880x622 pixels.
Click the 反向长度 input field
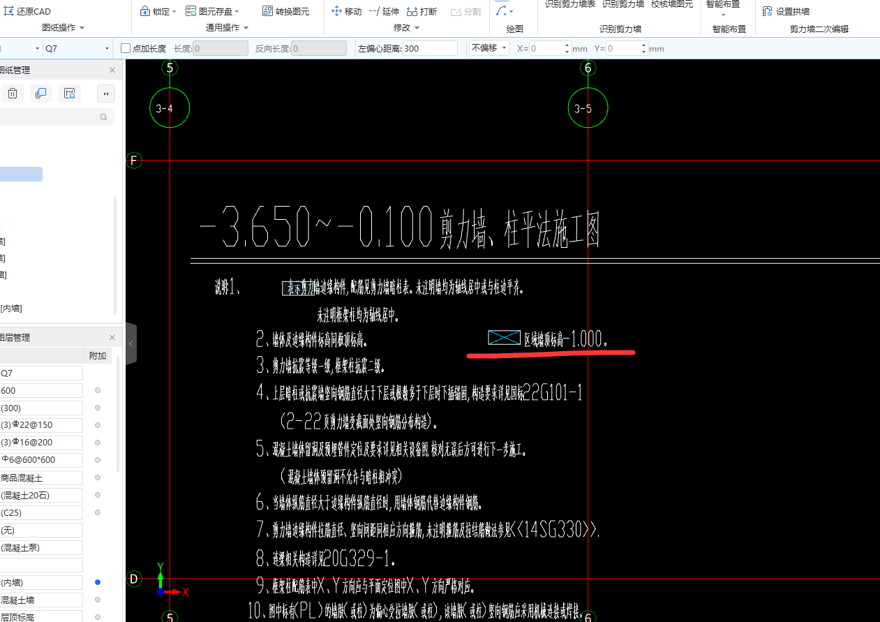click(x=319, y=48)
